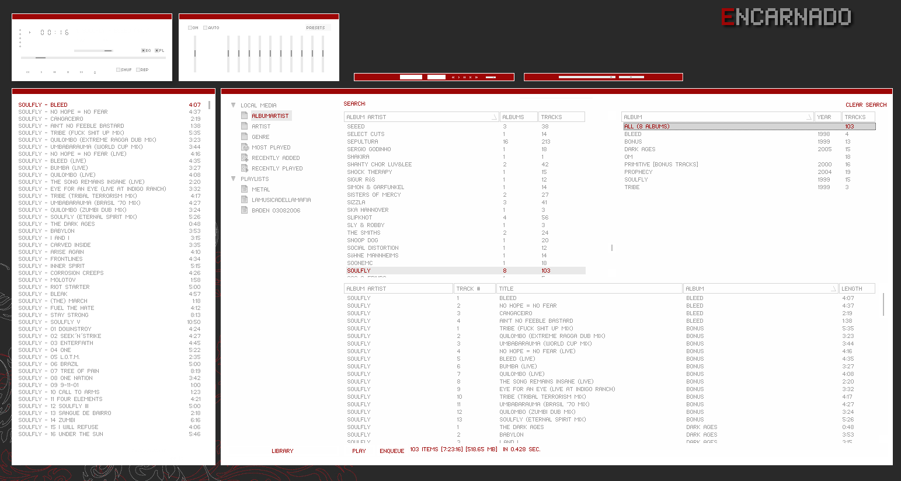The height and width of the screenshot is (481, 901).
Task: Open the Artist view in library tree
Action: (261, 126)
